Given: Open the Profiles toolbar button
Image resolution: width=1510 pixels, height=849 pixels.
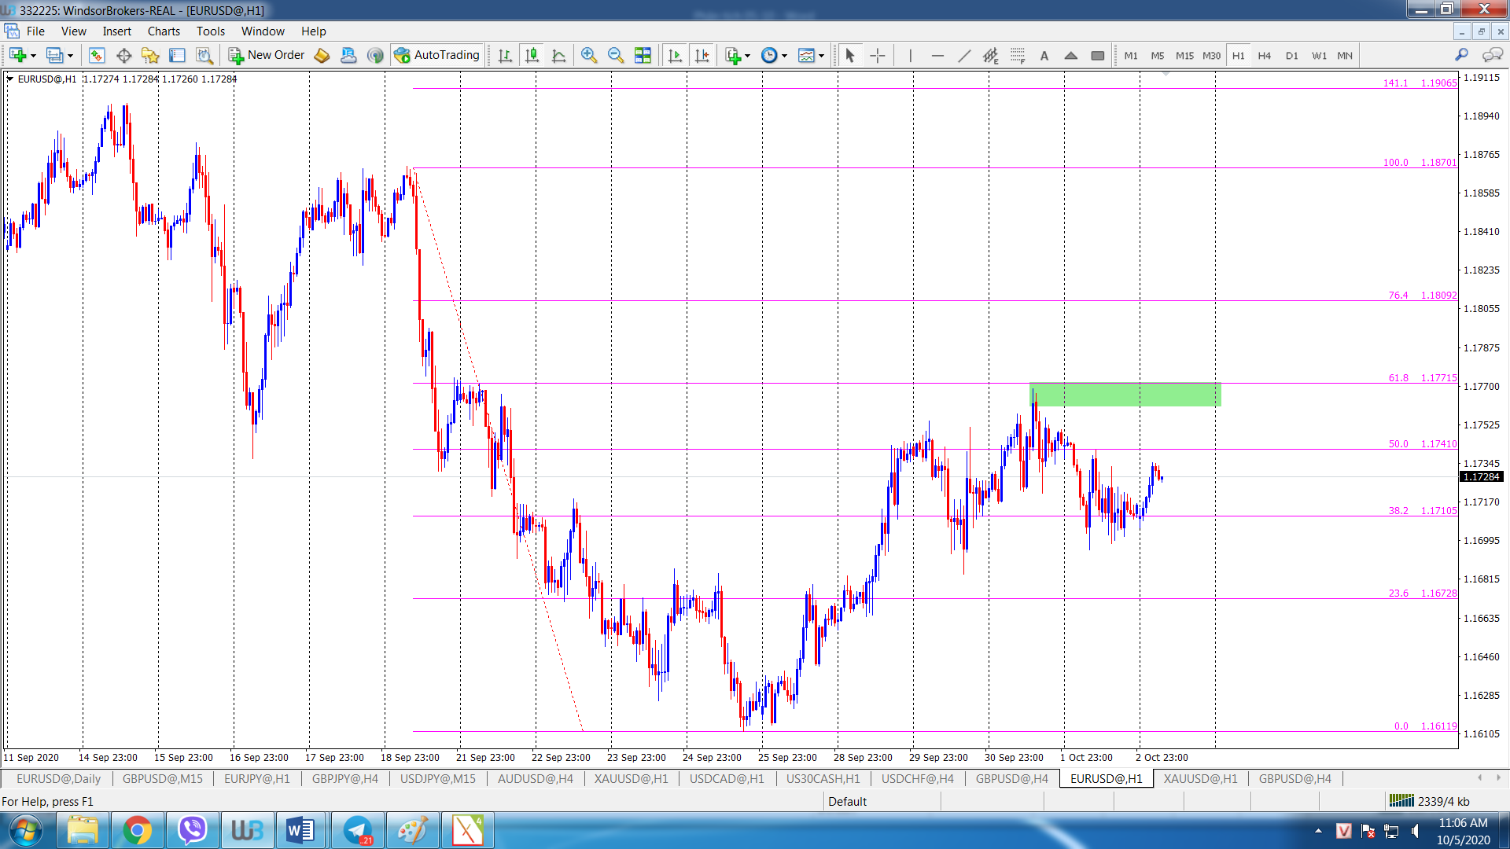Looking at the screenshot, I should [x=54, y=55].
